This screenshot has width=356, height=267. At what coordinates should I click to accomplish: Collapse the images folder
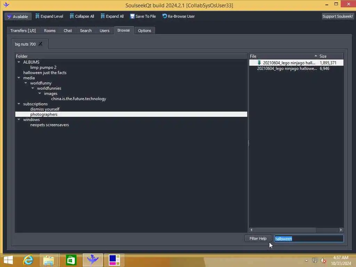coord(40,93)
